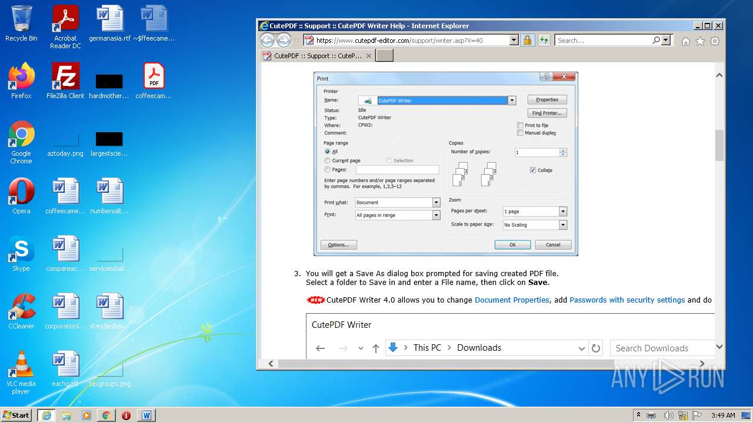Show hidden tray icons arrow
The image size is (753, 423).
639,415
